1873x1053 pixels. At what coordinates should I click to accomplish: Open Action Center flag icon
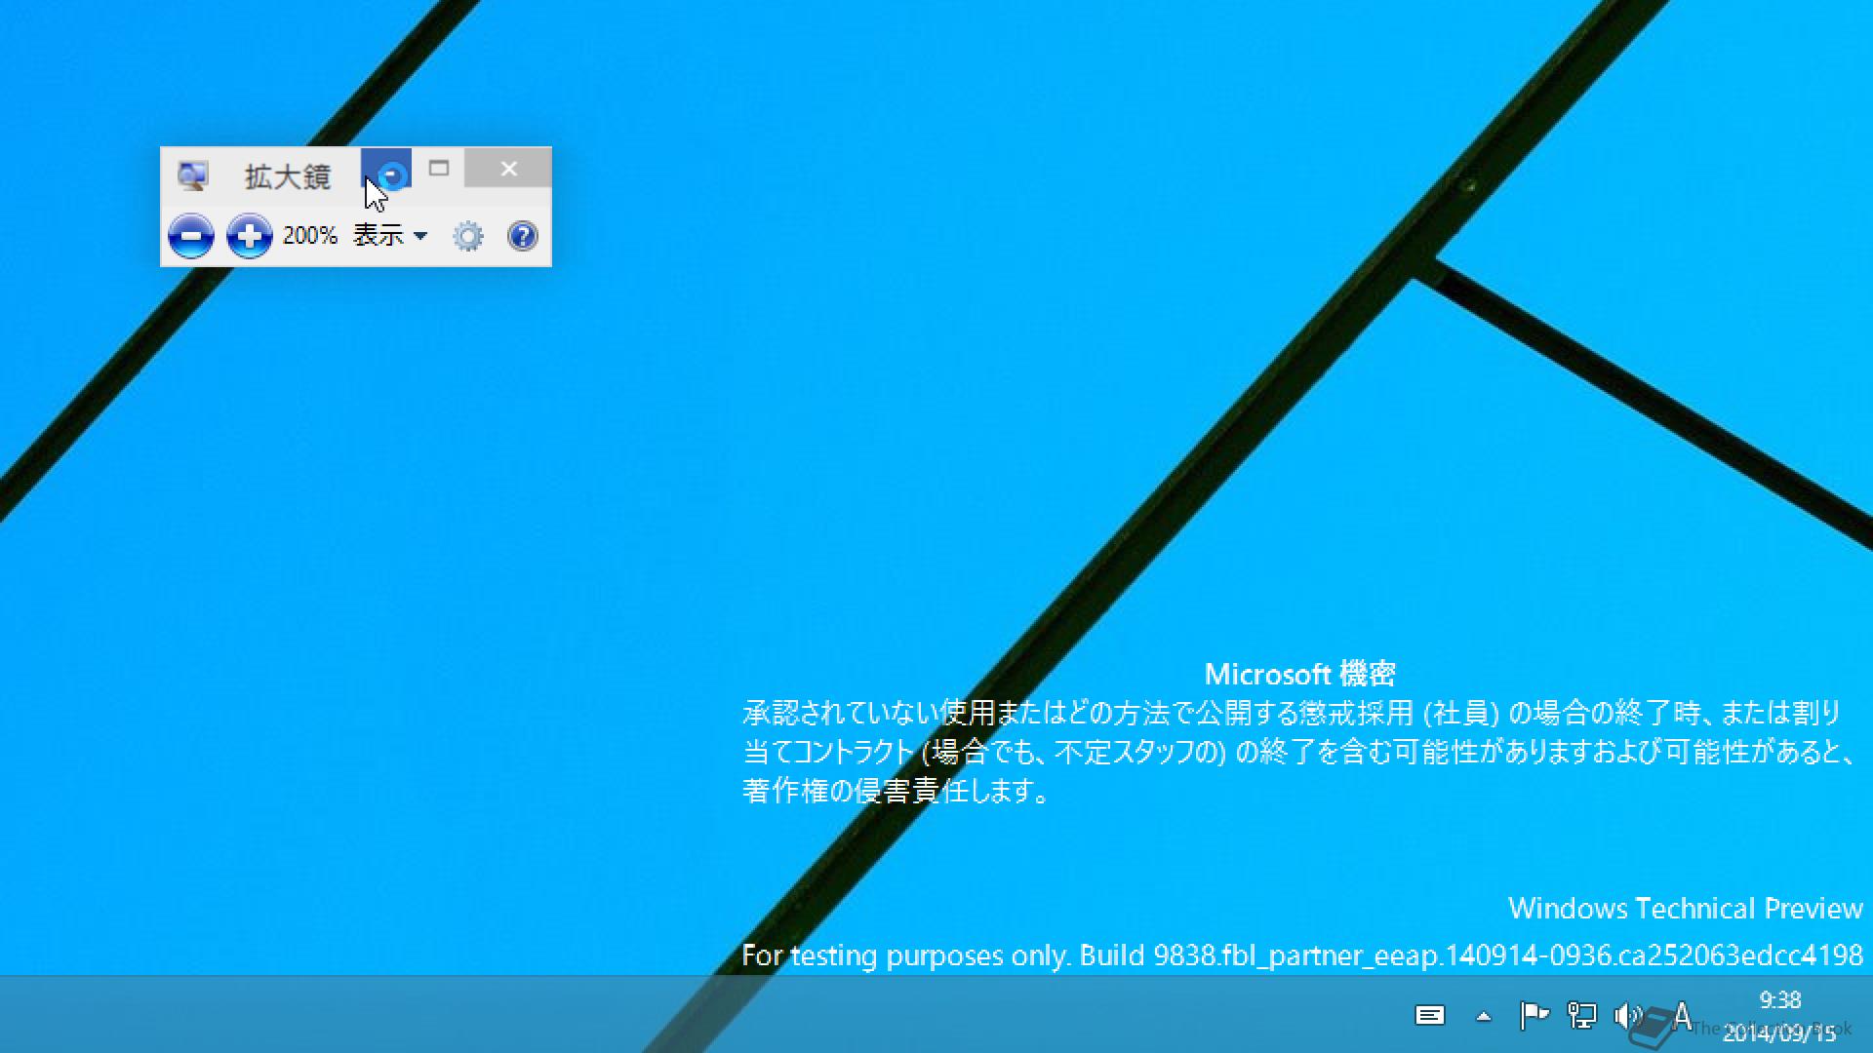click(1534, 1015)
